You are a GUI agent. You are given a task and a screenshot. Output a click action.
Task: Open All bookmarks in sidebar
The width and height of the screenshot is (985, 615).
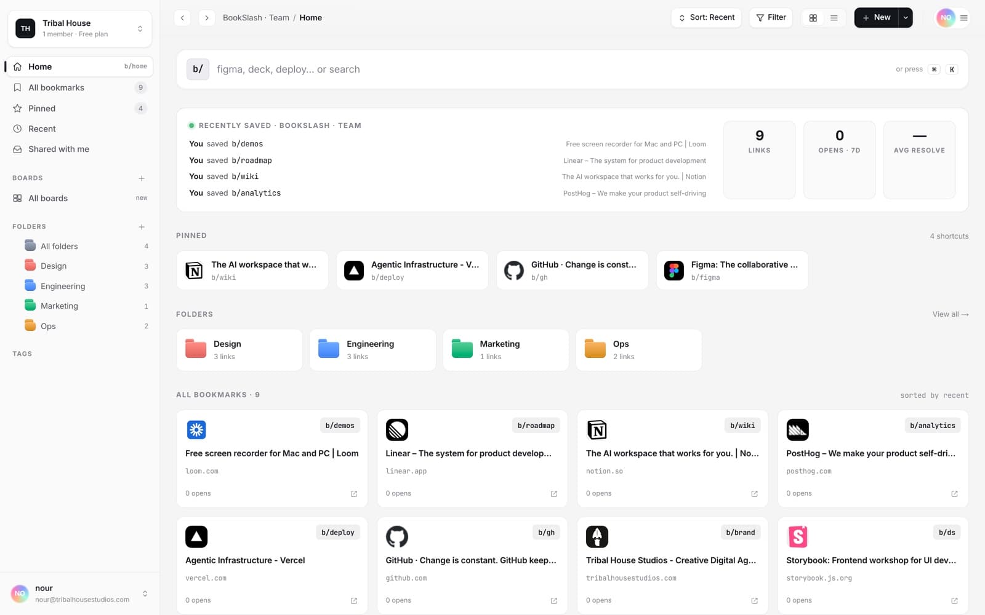[79, 87]
